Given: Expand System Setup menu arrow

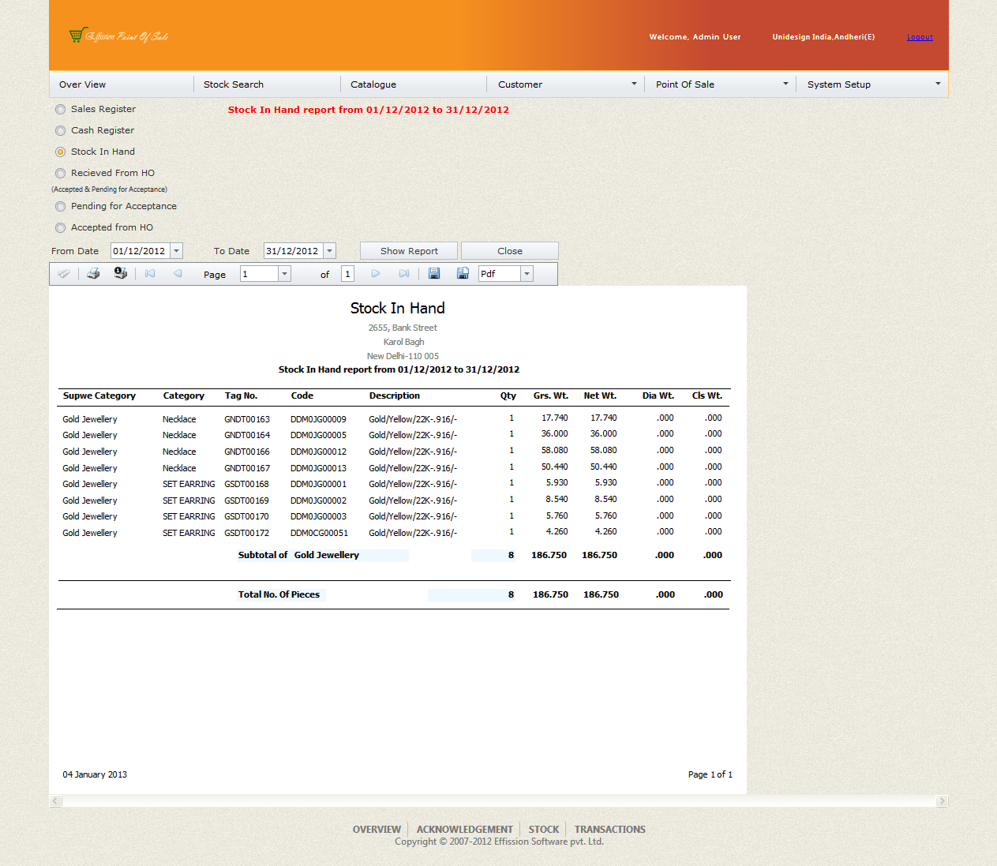Looking at the screenshot, I should [938, 84].
